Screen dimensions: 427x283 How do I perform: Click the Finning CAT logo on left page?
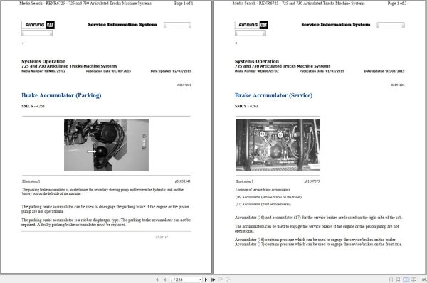[x=38, y=25]
